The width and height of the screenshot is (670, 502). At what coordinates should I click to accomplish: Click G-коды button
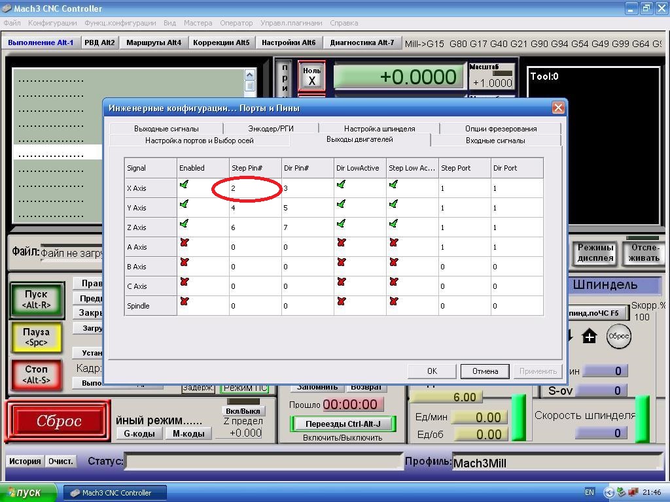coord(139,434)
